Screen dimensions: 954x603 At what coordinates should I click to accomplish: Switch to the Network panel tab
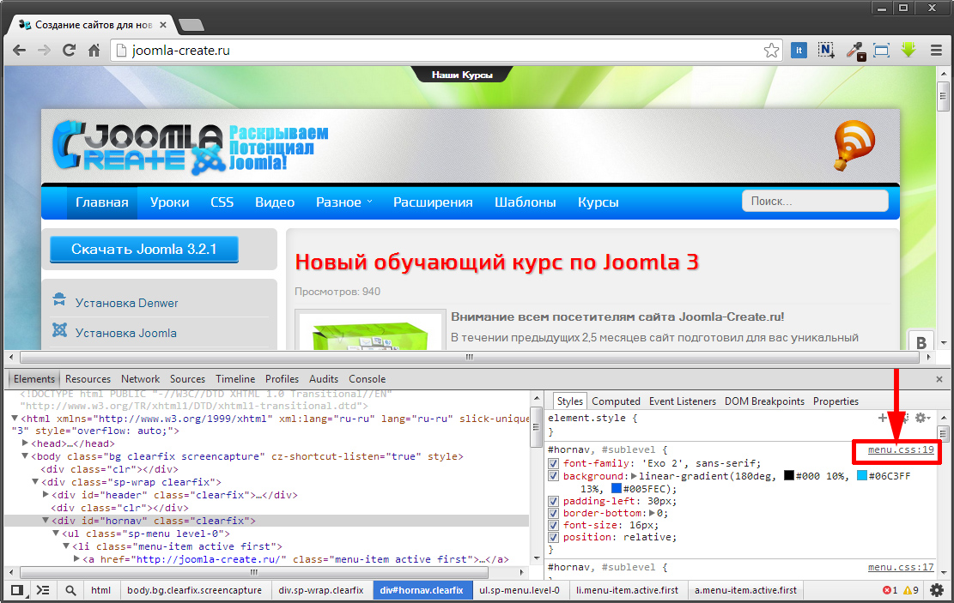coord(140,379)
